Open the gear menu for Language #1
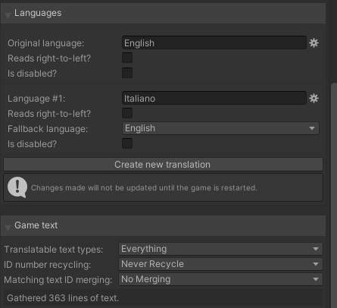This screenshot has height=308, width=337. pos(314,98)
